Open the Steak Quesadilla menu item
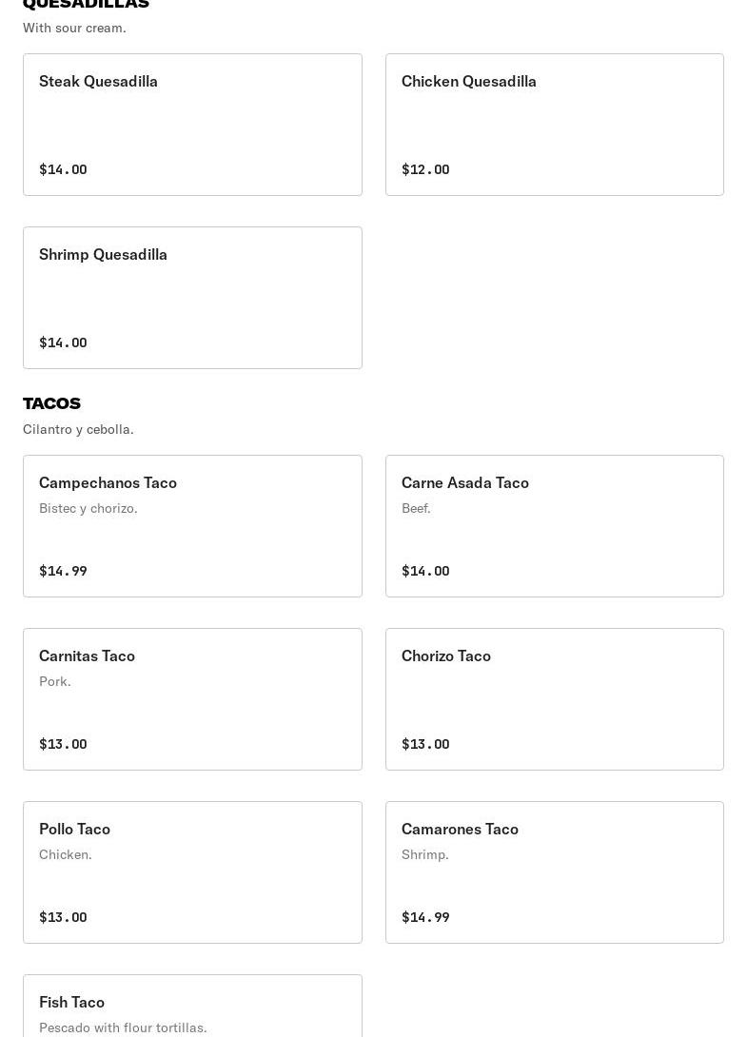 click(x=192, y=125)
